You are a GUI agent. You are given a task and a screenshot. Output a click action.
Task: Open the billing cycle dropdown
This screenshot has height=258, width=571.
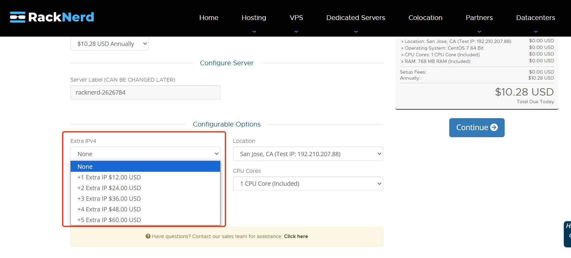tap(109, 44)
